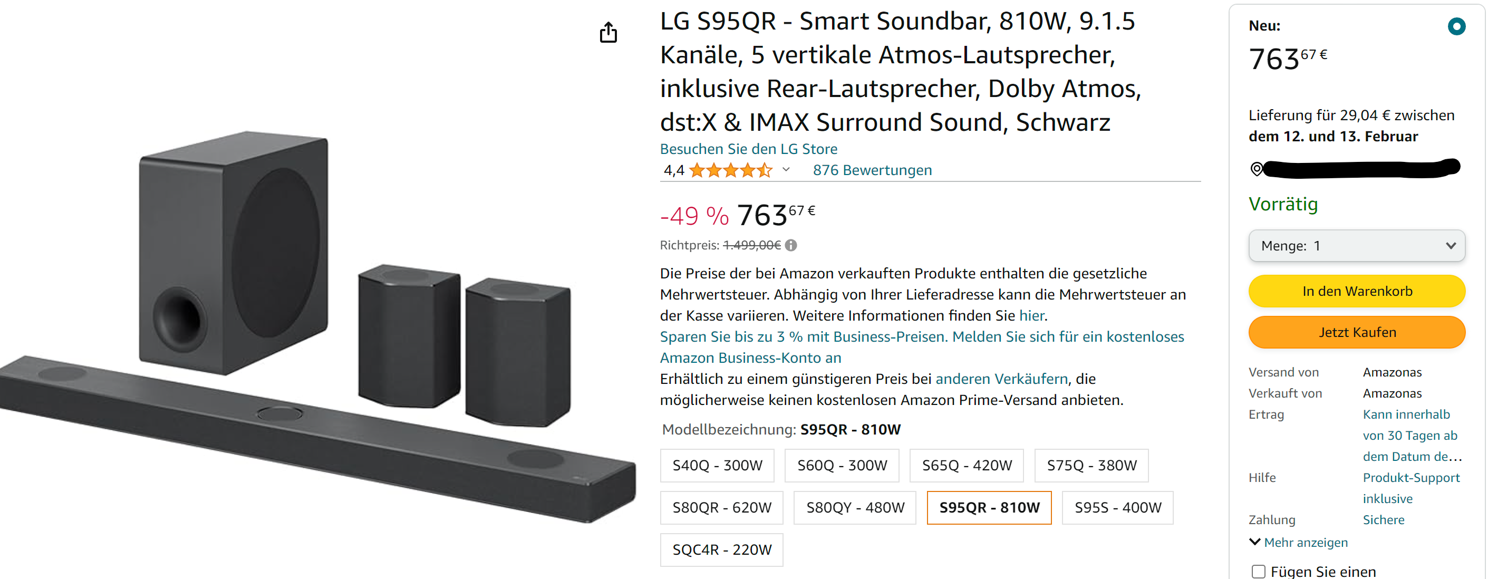
Task: Open the Menge quantity dropdown
Action: point(1356,246)
